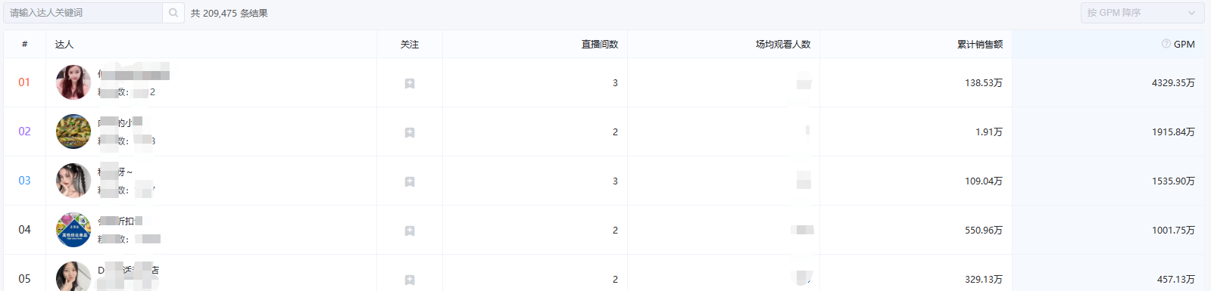This screenshot has width=1211, height=291.
Task: Open rank 05 influencer avatar
Action: 73,277
